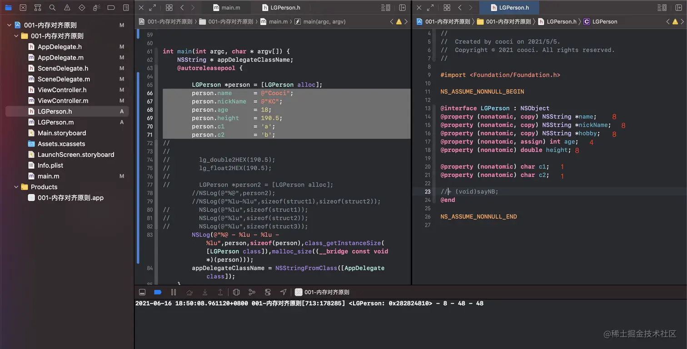Click warning icon in right editor jump bar
Screen dimensions: 687x349
coord(675,21)
